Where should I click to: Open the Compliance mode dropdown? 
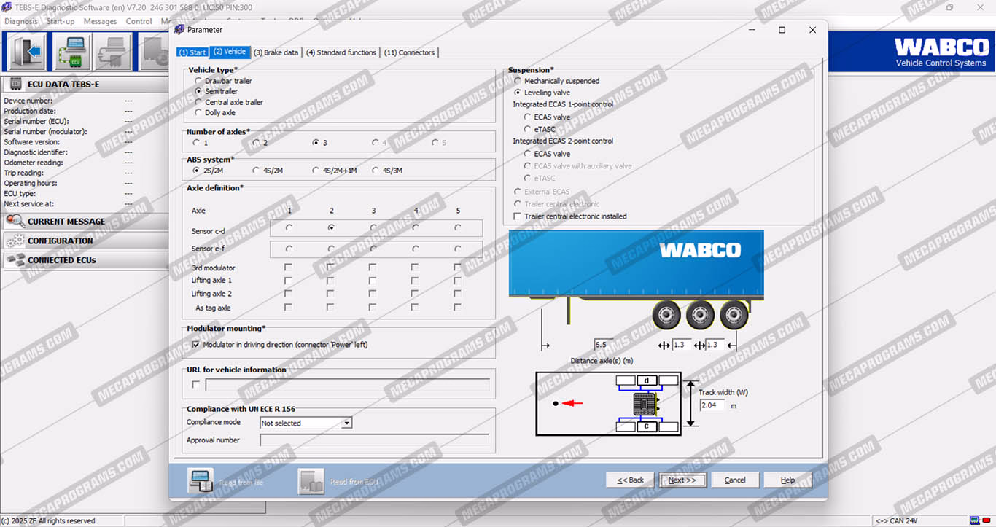[347, 423]
